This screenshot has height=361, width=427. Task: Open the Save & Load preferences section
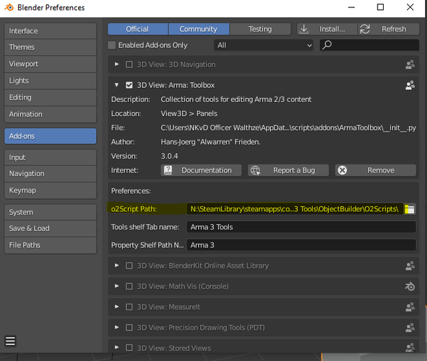tap(51, 228)
